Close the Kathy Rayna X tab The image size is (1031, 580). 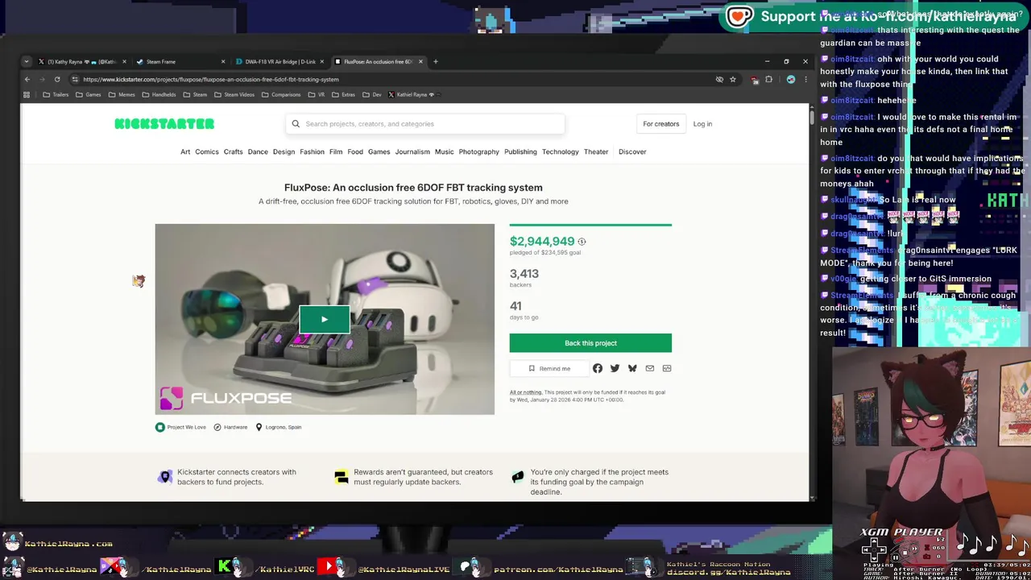click(x=124, y=61)
